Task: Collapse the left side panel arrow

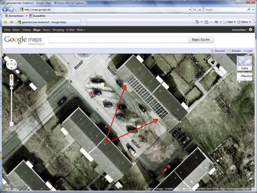Action: (x=4, y=51)
